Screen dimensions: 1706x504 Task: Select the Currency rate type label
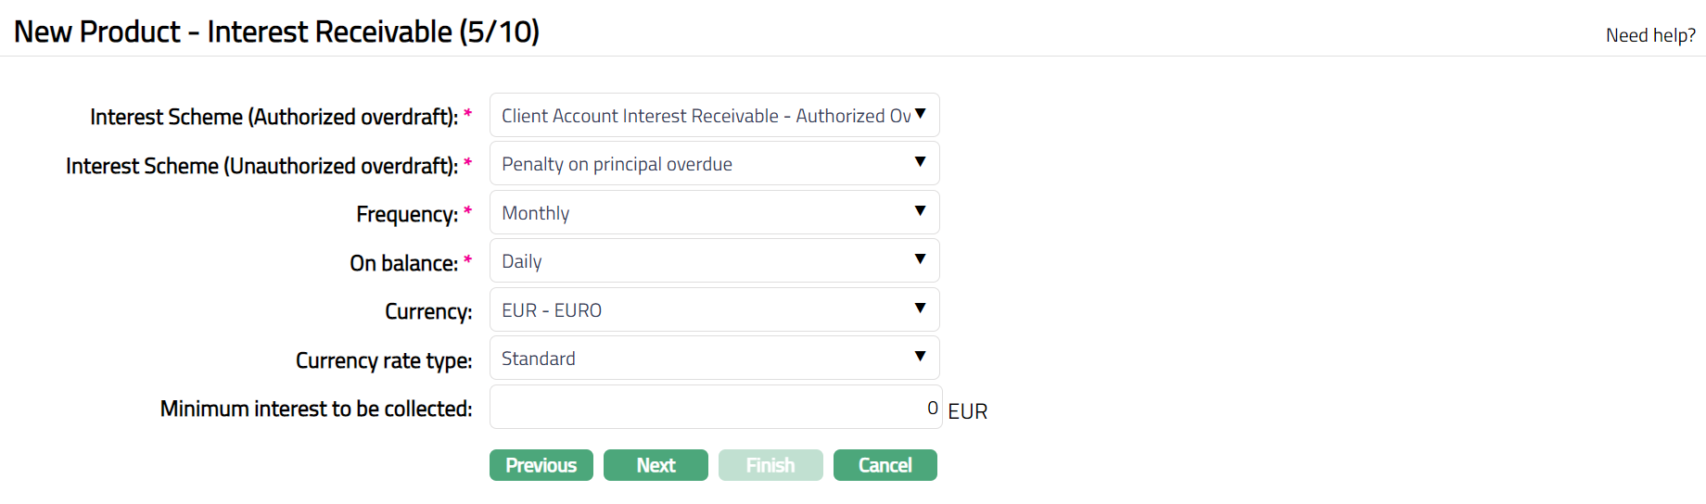point(384,360)
